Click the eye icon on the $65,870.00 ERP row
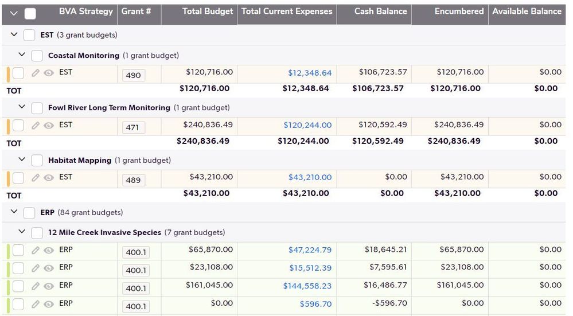Viewport: 573px width, 316px height. point(49,251)
